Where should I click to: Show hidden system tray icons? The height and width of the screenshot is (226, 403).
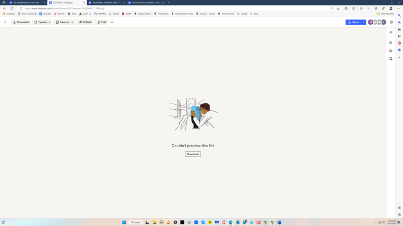tap(375, 222)
